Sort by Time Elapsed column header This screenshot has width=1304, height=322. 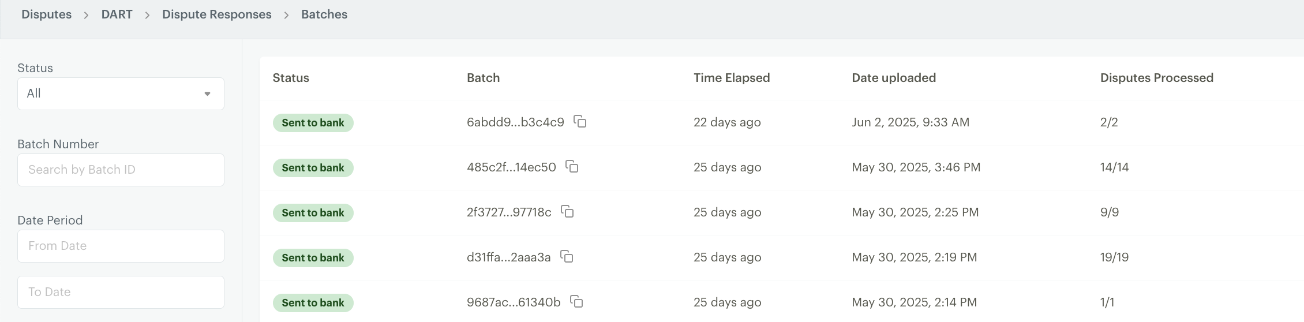tap(732, 78)
